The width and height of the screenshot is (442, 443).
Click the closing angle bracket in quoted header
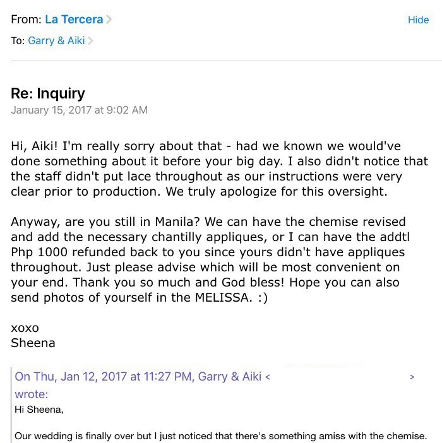pos(412,377)
